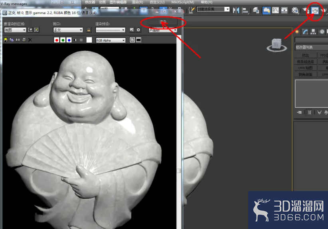Screen dimensions: 328x229
Task: Click the 倒角剖面 modifier button
Action: [x=305, y=75]
